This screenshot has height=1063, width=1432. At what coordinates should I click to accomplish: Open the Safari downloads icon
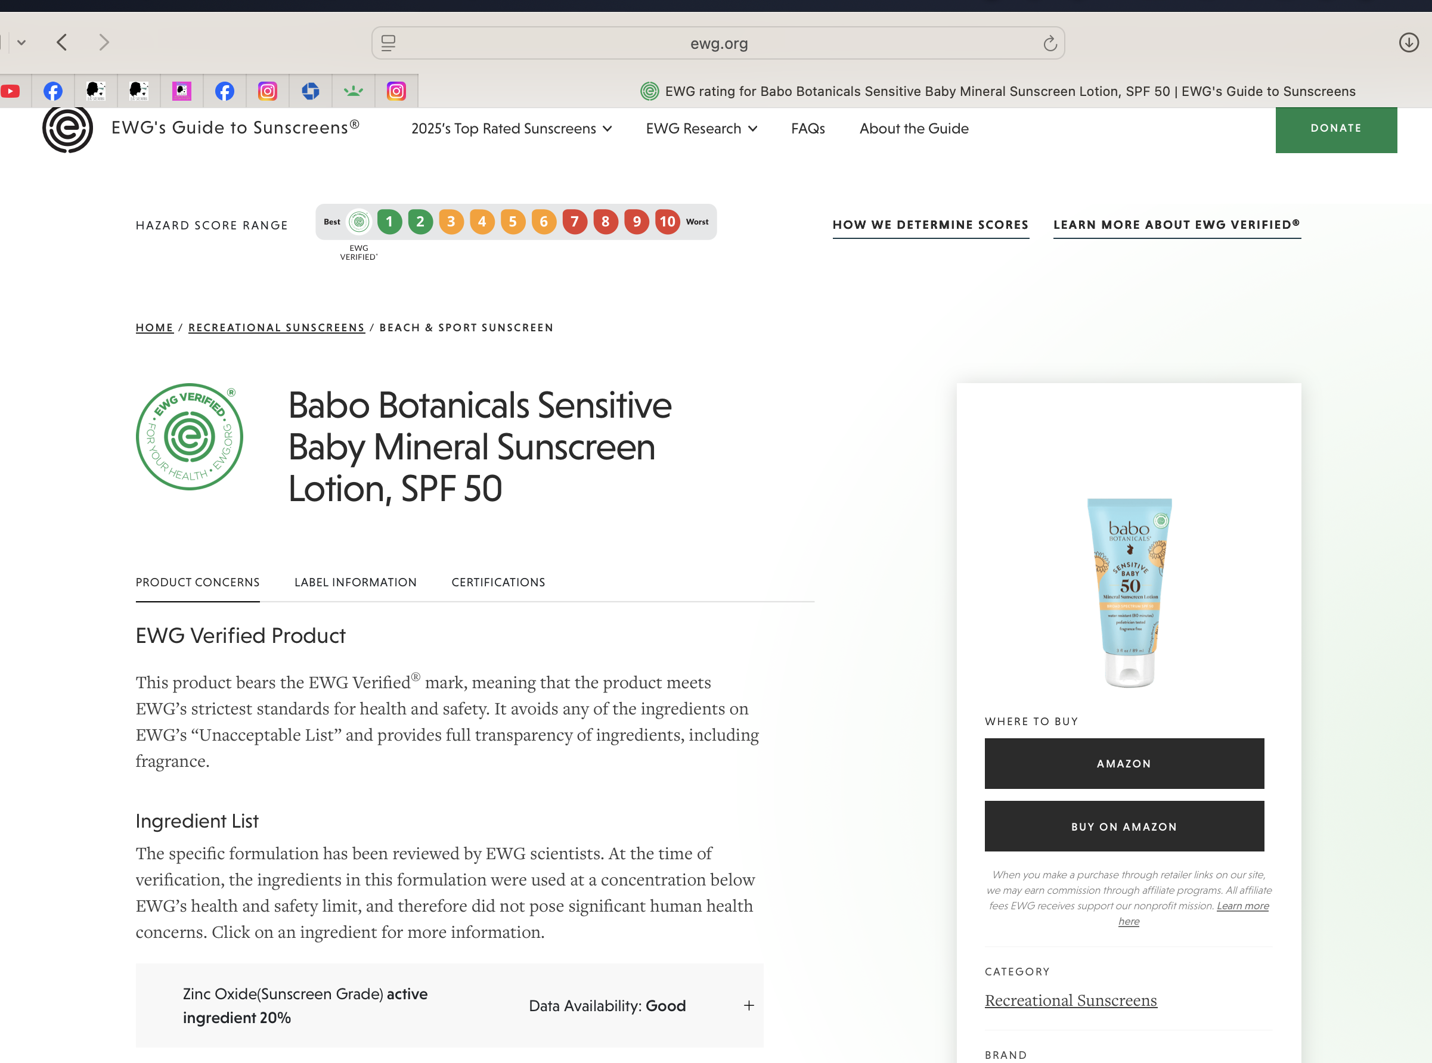point(1409,42)
